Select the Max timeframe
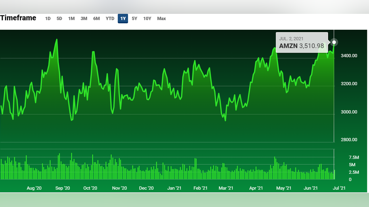 coord(161,19)
